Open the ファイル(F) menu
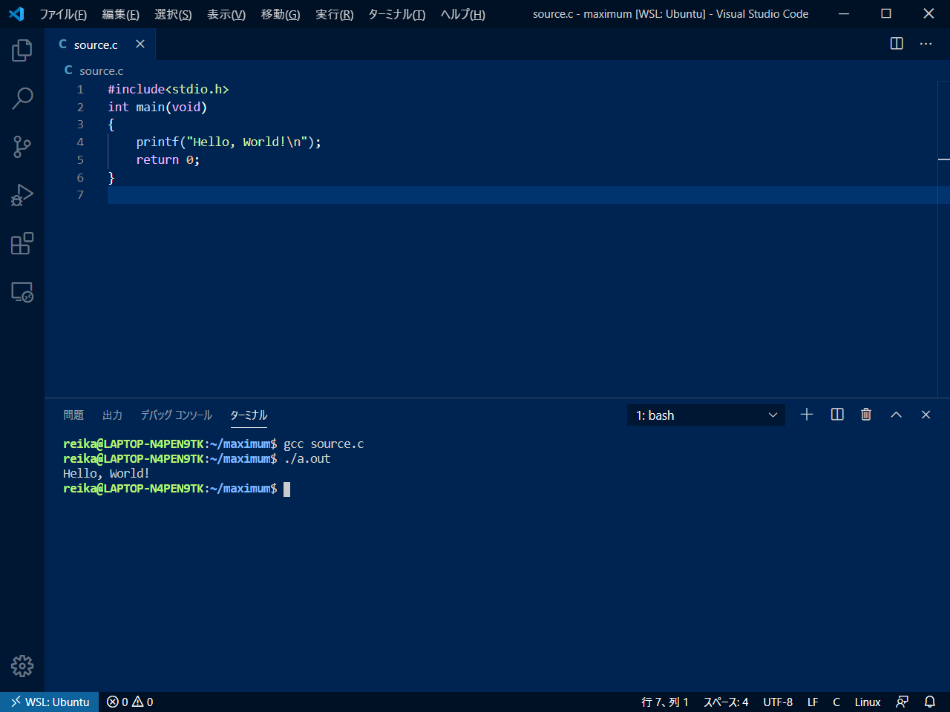950x712 pixels. [x=62, y=14]
